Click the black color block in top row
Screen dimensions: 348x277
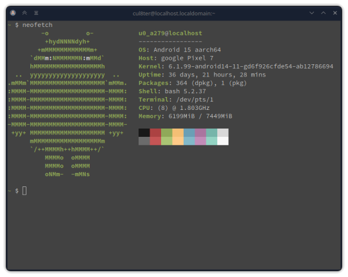[144, 132]
